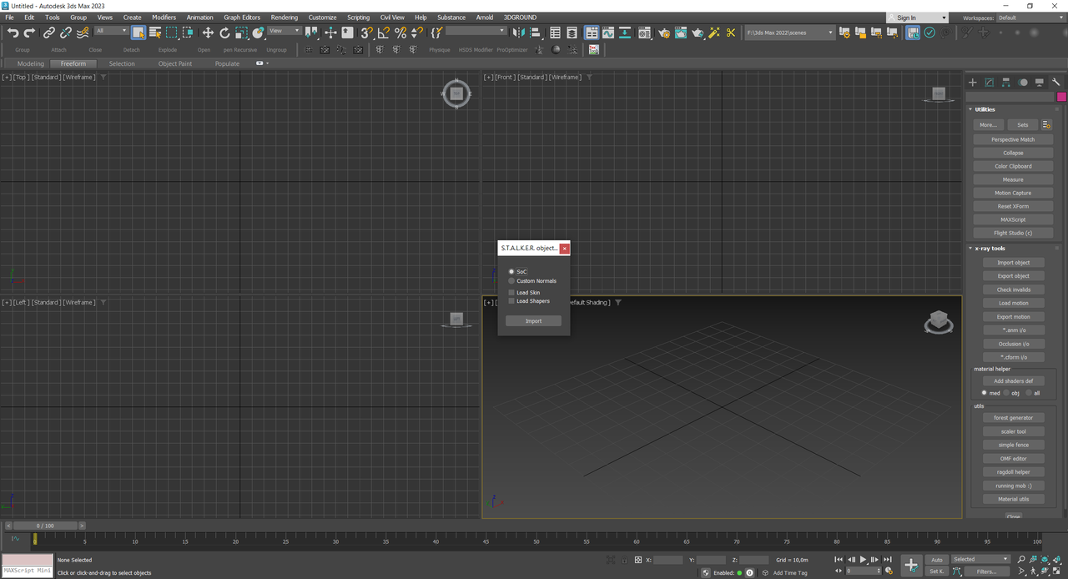Open the Scripting menu

click(x=358, y=18)
